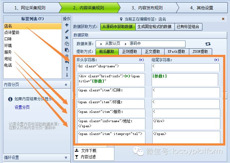230x163 pixels.
Task: Select the 店名 label in the label list
Action: coord(33,26)
